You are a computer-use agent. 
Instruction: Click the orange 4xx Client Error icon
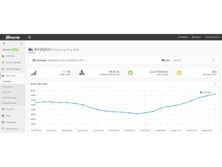179,73
